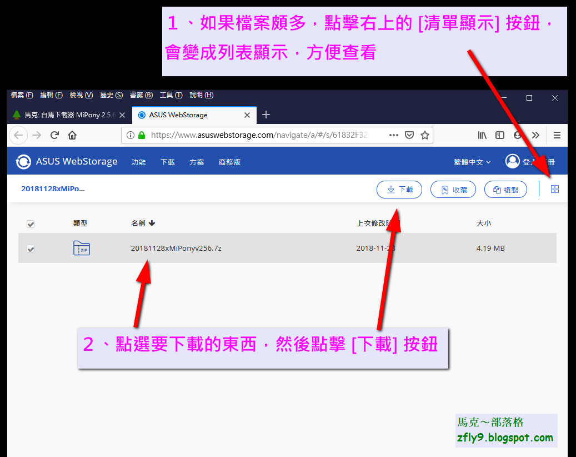The width and height of the screenshot is (576, 457).
Task: Open the Firefox hamburger menu
Action: pyautogui.click(x=557, y=135)
